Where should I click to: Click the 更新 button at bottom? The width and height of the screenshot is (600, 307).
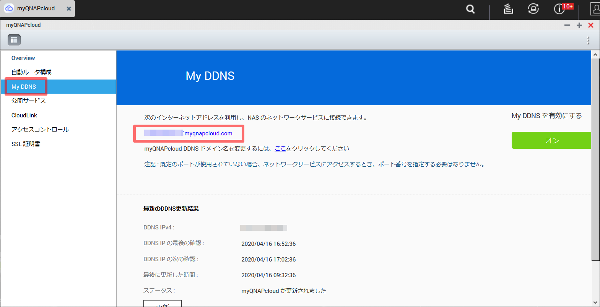tap(163, 304)
